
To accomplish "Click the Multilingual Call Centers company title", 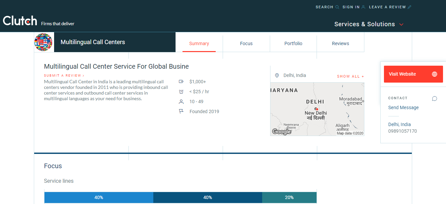I will point(93,42).
